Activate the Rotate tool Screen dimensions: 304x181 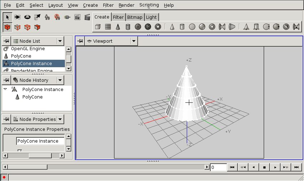27,17
